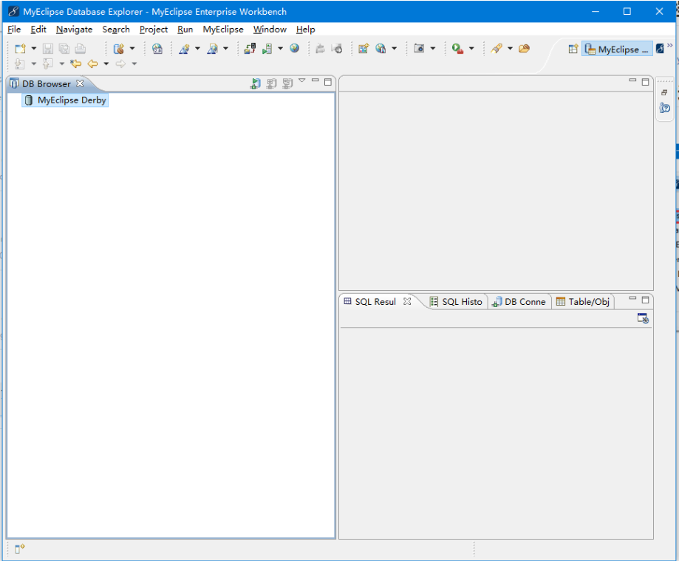Click the run server green arrow icon
Screen dimensions: 679x561
point(267,49)
